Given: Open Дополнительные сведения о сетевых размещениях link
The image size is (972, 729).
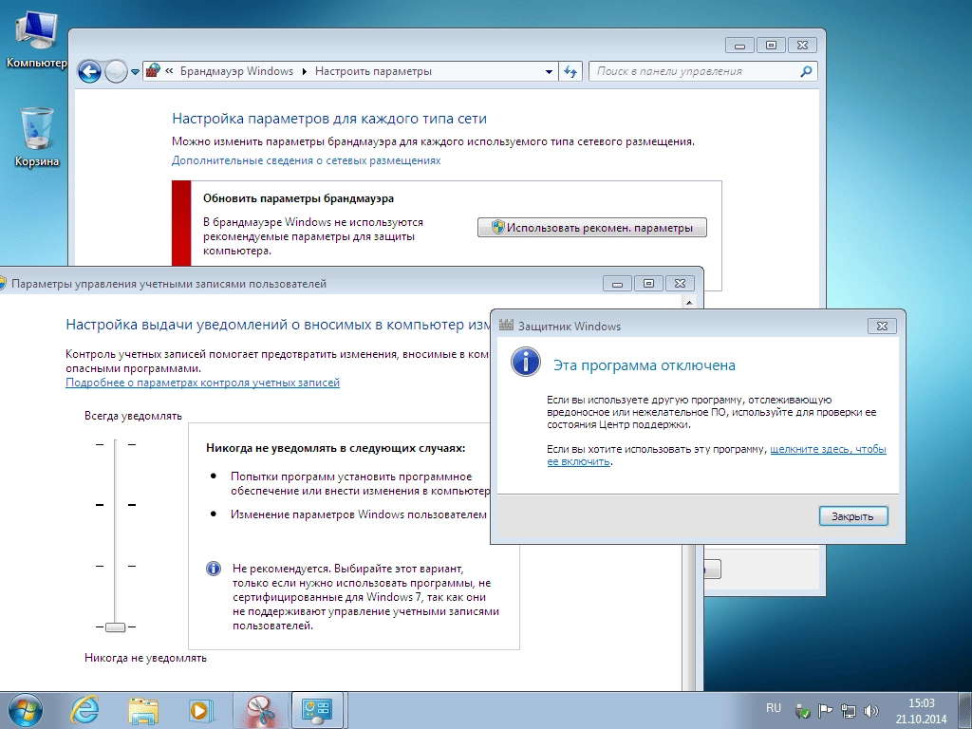Looking at the screenshot, I should click(307, 160).
